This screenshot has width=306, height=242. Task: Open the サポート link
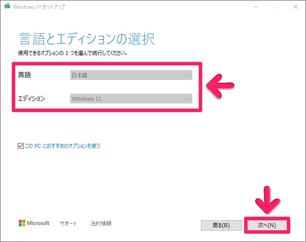point(68,223)
